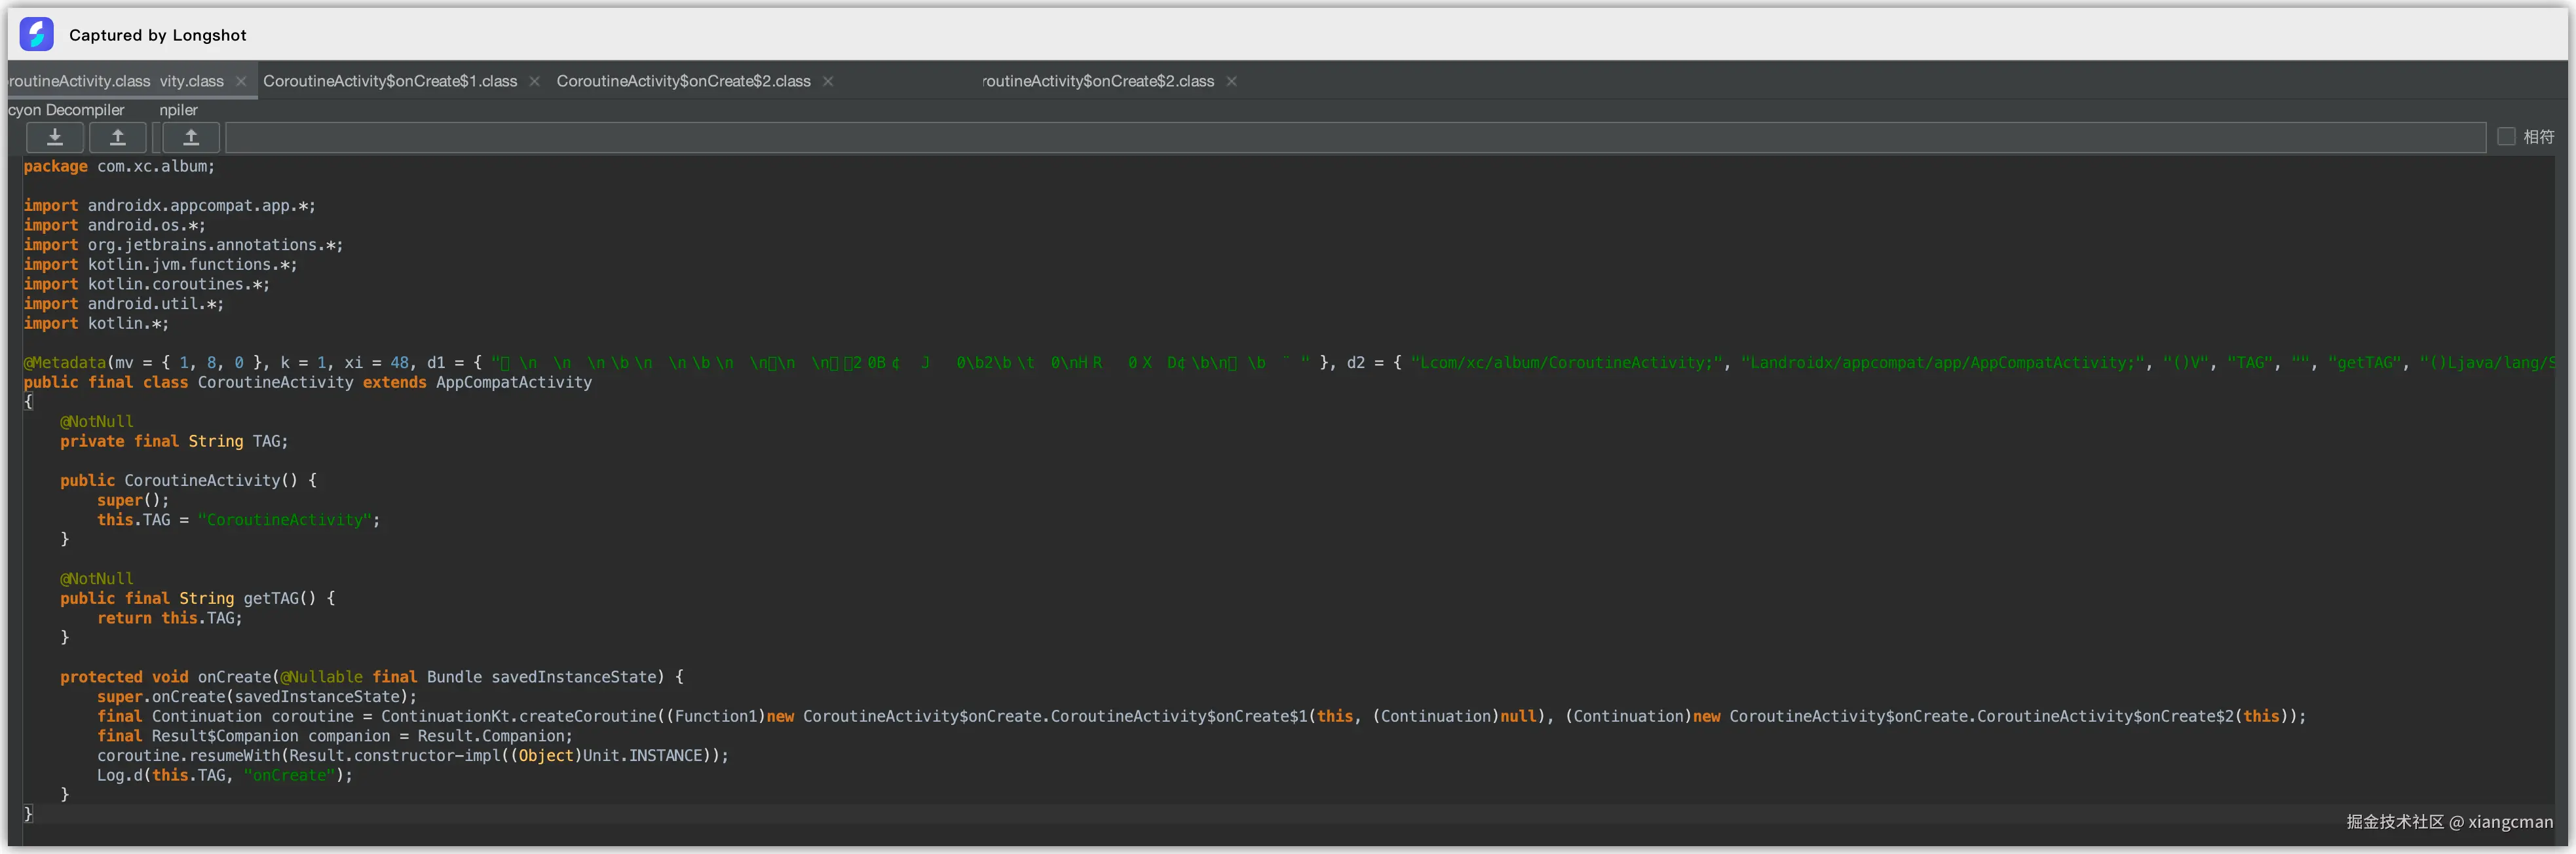Close the rightmost routineActivity$onCreate$2.class tab
Image resolution: width=2576 pixels, height=854 pixels.
point(1232,82)
